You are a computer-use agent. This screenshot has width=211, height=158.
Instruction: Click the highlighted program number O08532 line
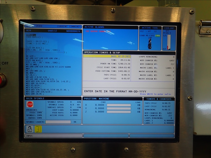click(31, 35)
